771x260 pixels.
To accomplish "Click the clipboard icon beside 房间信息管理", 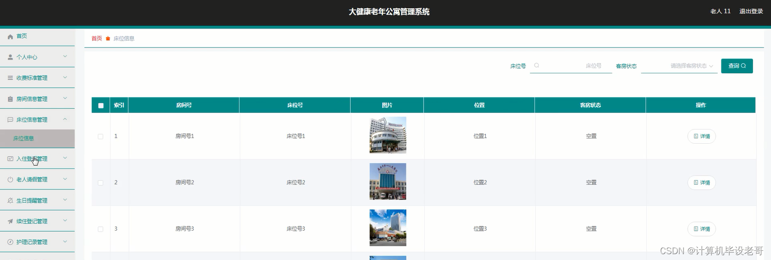I will [10, 99].
